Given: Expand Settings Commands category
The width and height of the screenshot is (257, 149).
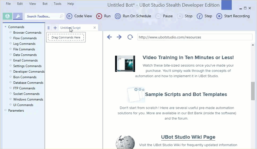Looking at the screenshot, I should (11, 66).
